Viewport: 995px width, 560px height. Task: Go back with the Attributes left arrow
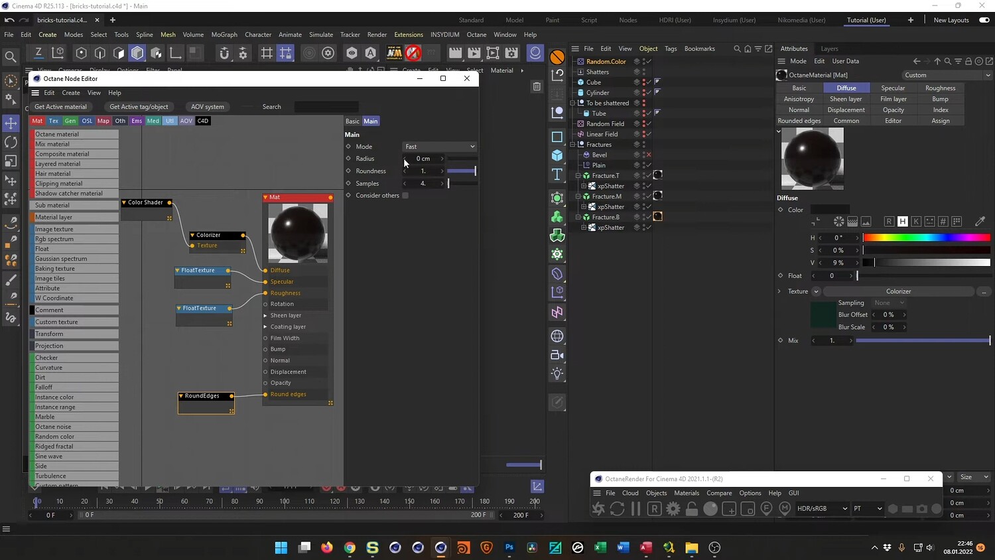(917, 61)
